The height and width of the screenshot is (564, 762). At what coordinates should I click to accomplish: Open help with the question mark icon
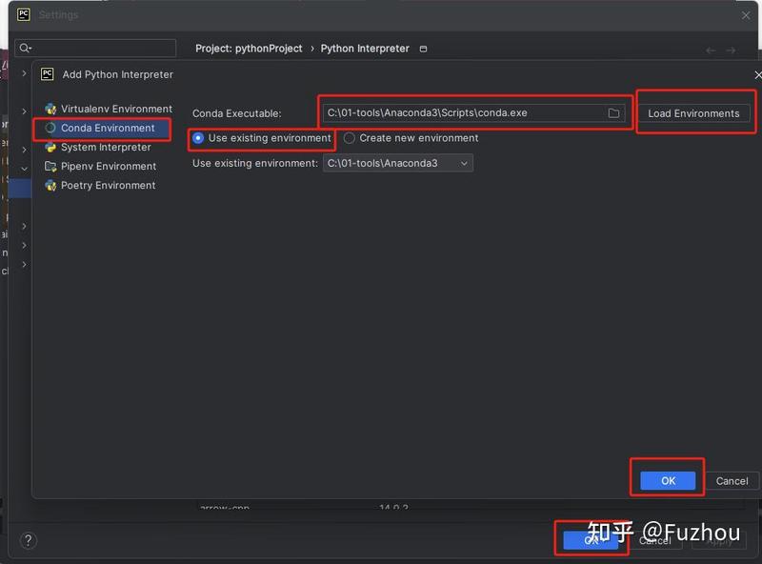tap(29, 540)
